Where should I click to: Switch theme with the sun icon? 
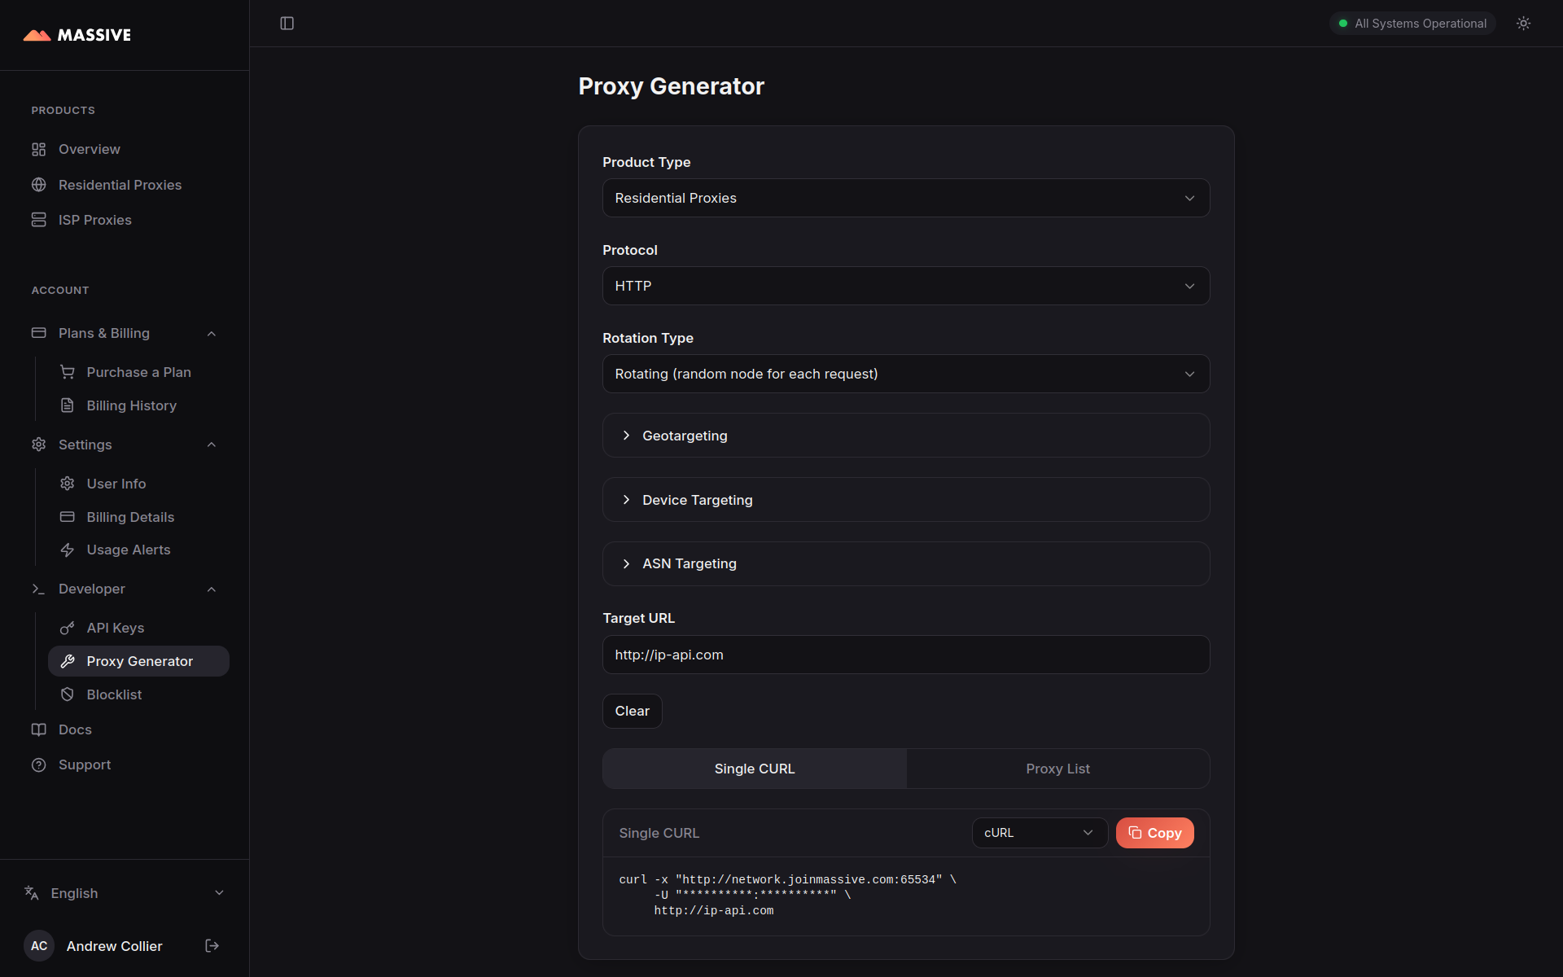tap(1523, 24)
